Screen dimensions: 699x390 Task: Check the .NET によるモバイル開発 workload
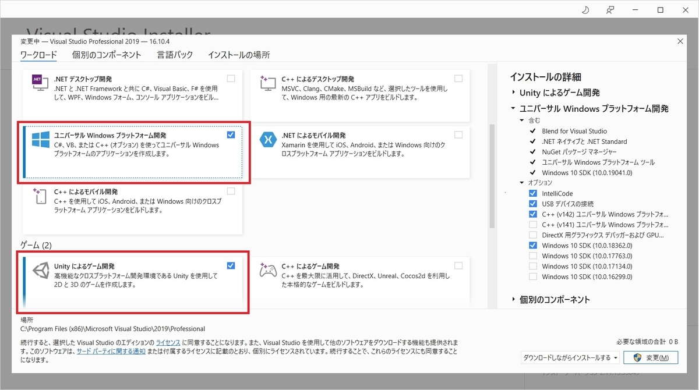point(458,134)
